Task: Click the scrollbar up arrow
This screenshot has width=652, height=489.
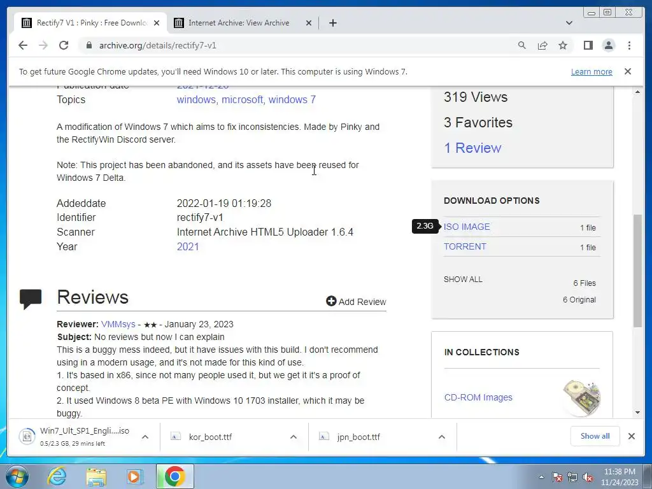Action: (x=637, y=92)
